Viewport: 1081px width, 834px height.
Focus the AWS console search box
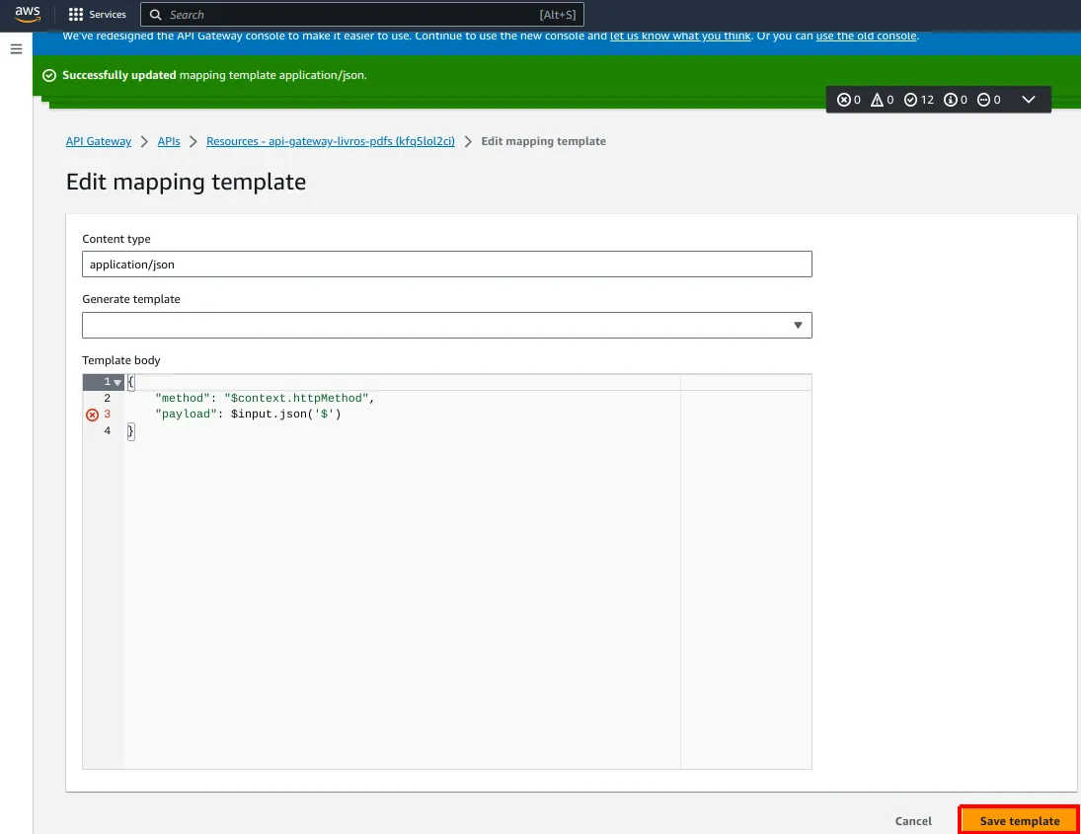coord(362,15)
